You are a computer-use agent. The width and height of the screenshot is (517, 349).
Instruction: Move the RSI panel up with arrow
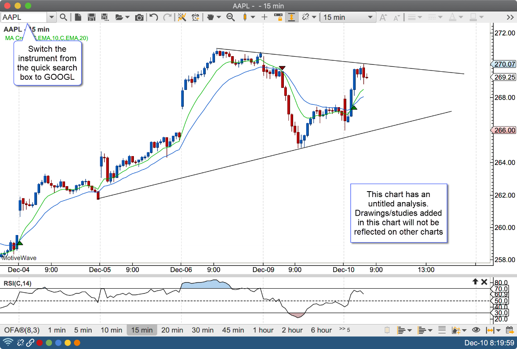point(475,282)
